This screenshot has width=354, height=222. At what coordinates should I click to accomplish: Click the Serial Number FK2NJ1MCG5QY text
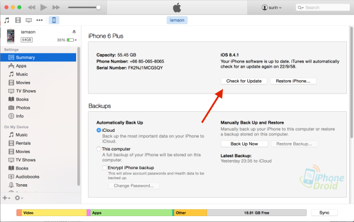pyautogui.click(x=130, y=68)
